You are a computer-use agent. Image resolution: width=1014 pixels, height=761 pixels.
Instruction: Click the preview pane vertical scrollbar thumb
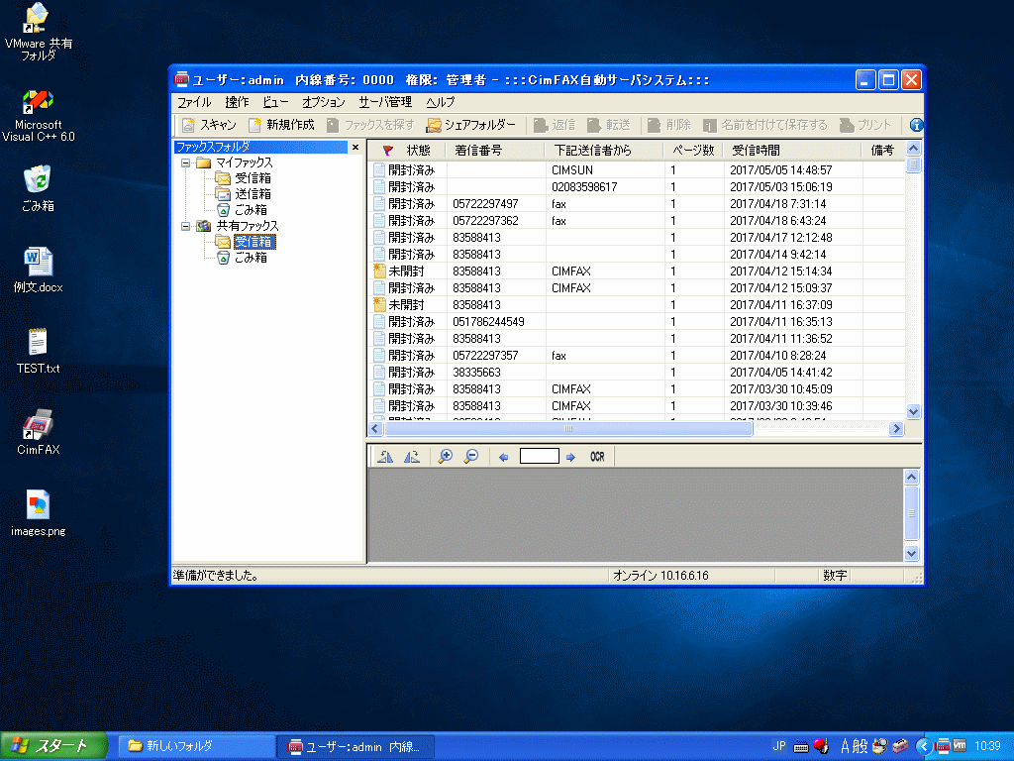point(911,513)
